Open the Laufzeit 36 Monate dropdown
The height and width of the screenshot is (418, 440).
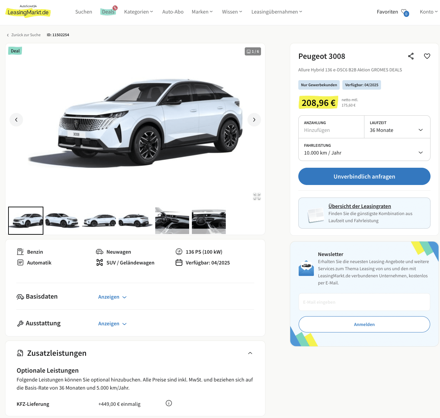pyautogui.click(x=397, y=127)
